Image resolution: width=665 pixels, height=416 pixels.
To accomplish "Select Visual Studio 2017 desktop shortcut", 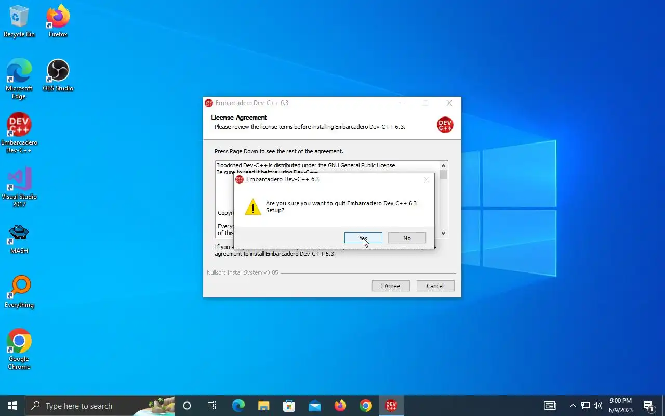I will [19, 188].
